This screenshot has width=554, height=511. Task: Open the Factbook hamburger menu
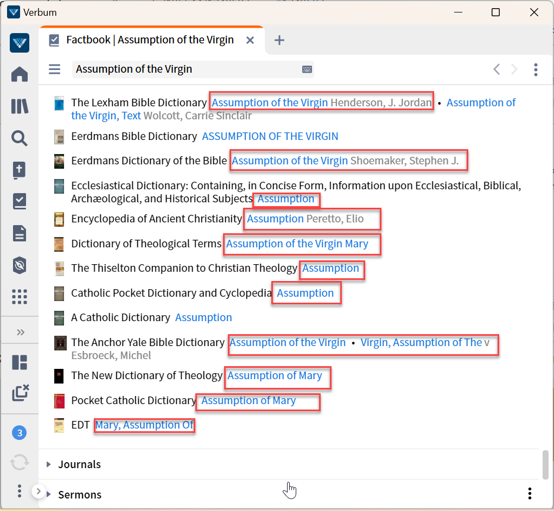[54, 69]
